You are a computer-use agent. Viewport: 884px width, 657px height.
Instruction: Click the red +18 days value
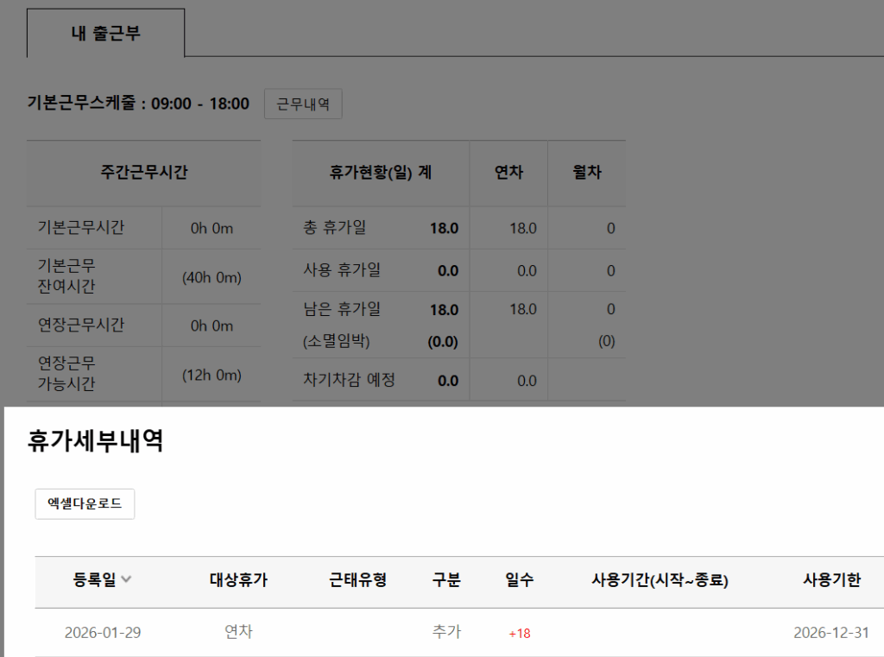click(519, 634)
